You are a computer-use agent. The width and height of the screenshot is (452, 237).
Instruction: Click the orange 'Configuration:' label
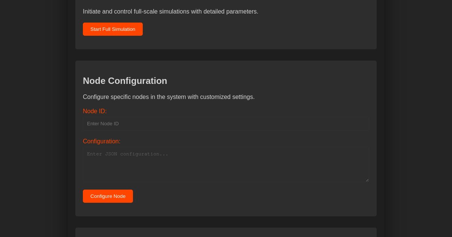pos(101,141)
